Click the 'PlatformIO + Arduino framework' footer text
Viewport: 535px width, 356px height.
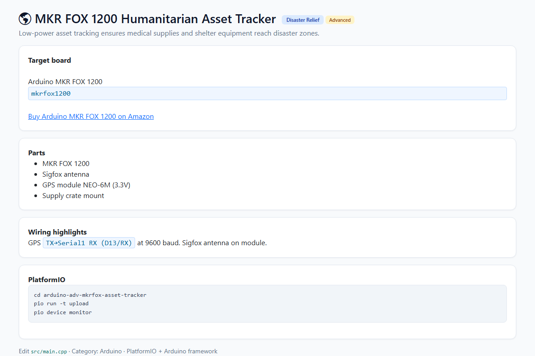pos(172,352)
